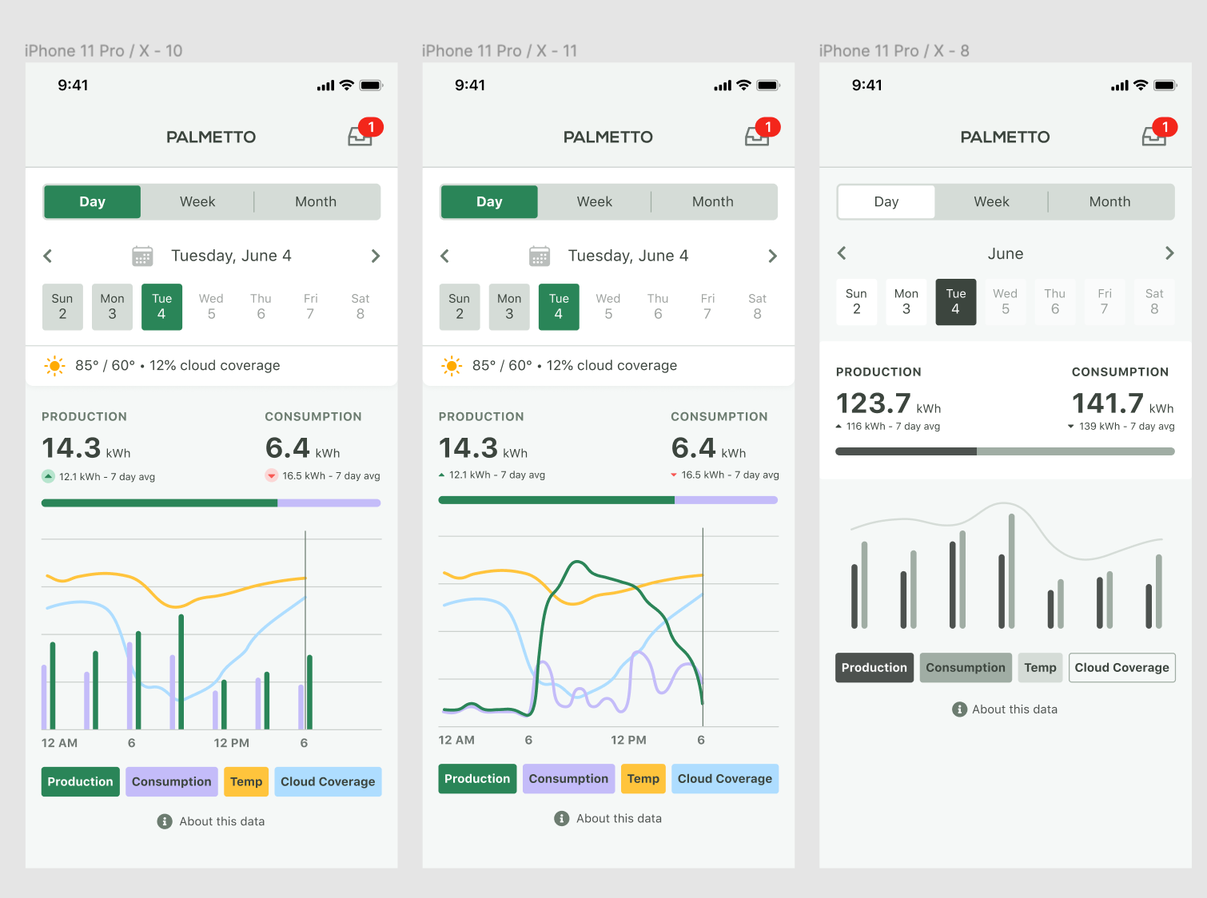Switch to Week tab in X - 11 screen
Screen dimensions: 1207x898
pos(595,202)
